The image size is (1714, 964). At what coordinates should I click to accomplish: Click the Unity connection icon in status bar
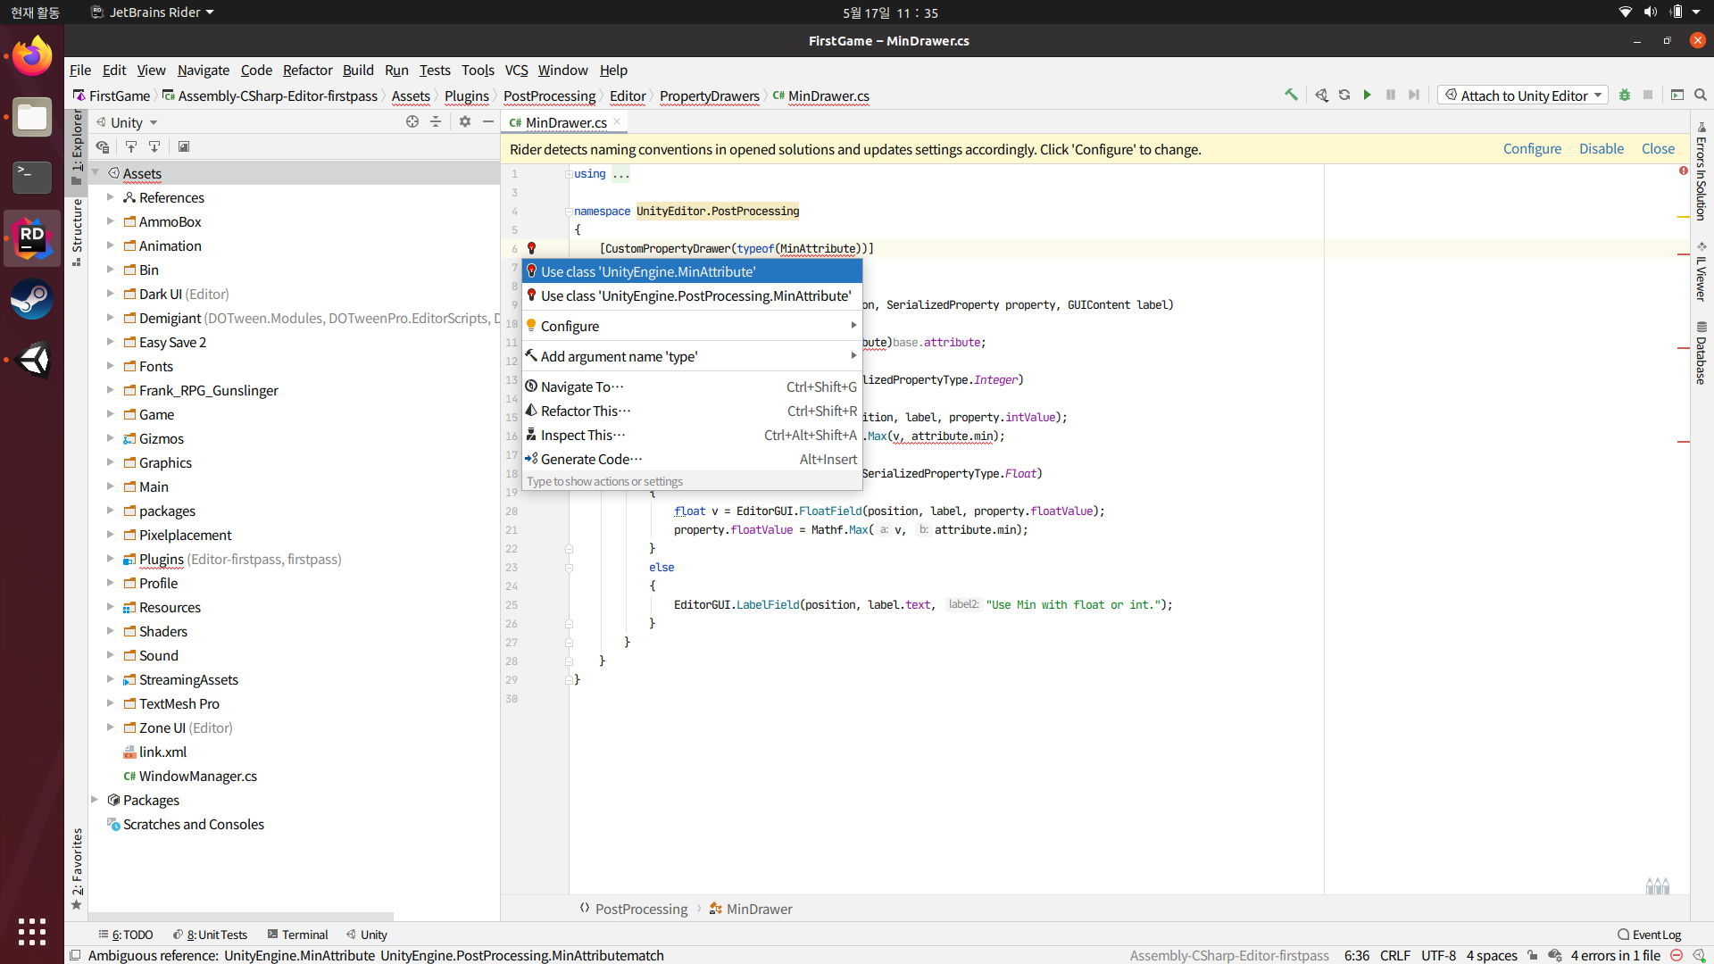1699,955
